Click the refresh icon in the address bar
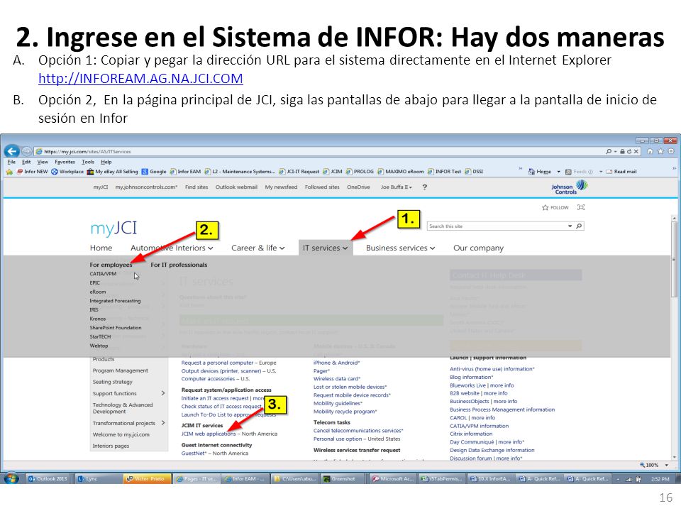This screenshot has width=681, height=511. coord(629,151)
